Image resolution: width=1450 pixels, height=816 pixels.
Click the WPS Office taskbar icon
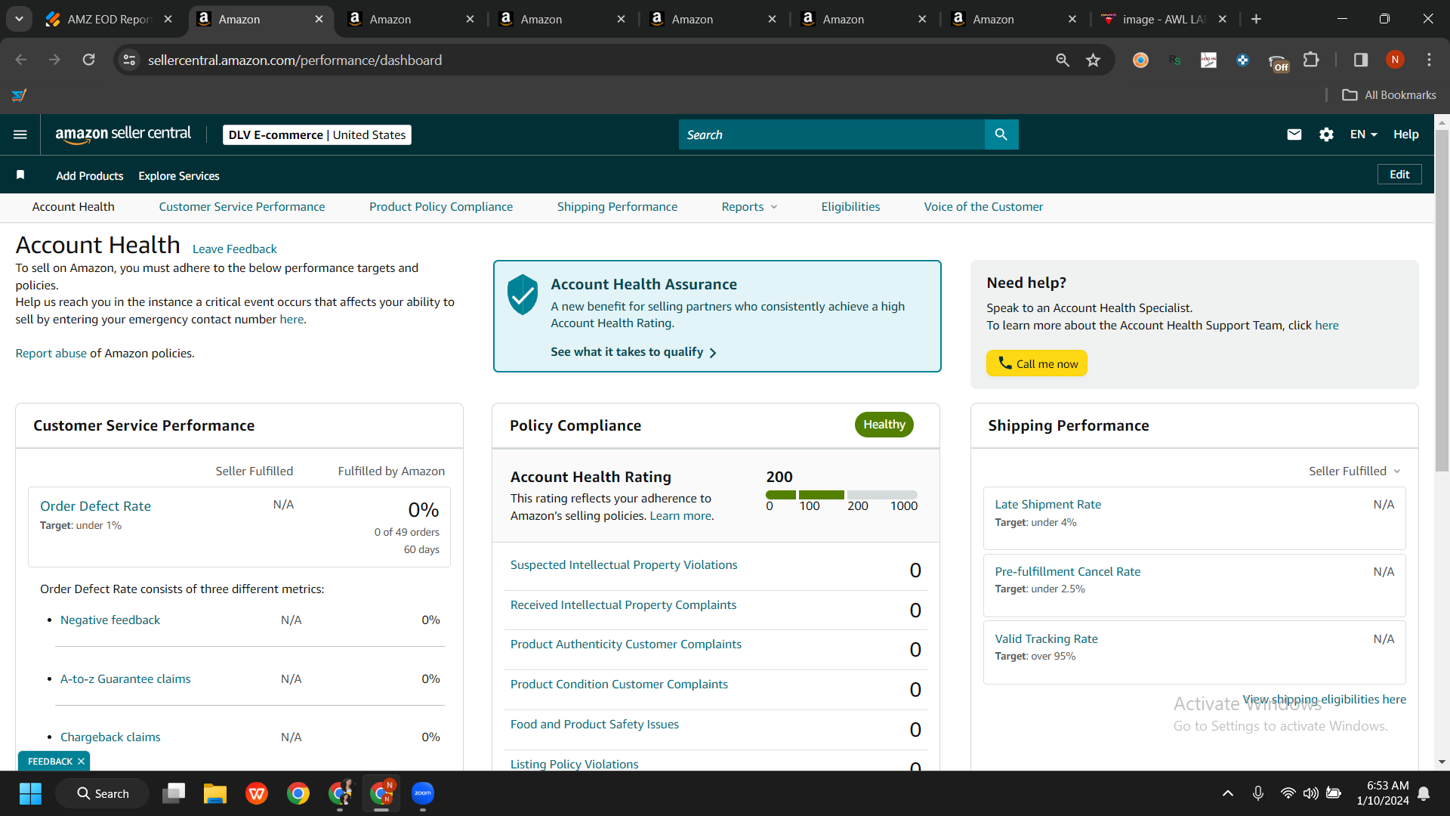257,793
